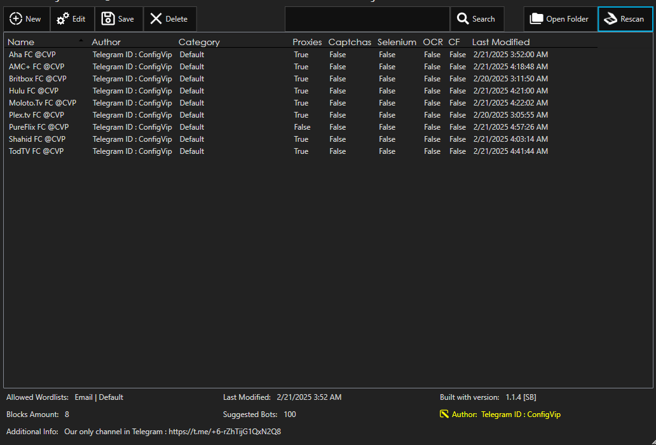Select the Britbox FC @CVP row
Image resolution: width=656 pixels, height=445 pixels.
[38, 79]
